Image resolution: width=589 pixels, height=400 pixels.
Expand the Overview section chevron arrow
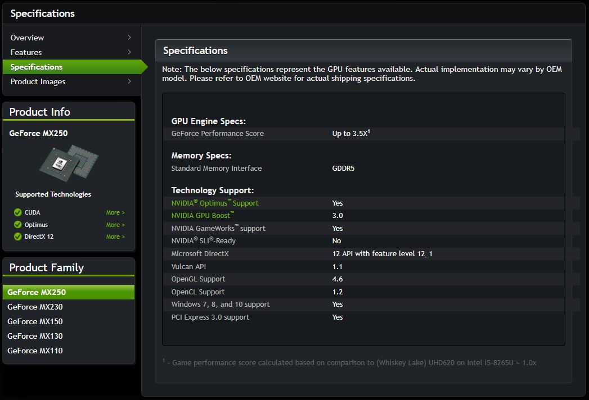click(x=129, y=37)
